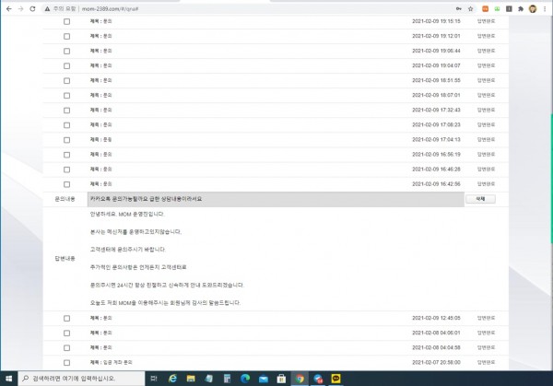Open the saved password key icon

458,9
